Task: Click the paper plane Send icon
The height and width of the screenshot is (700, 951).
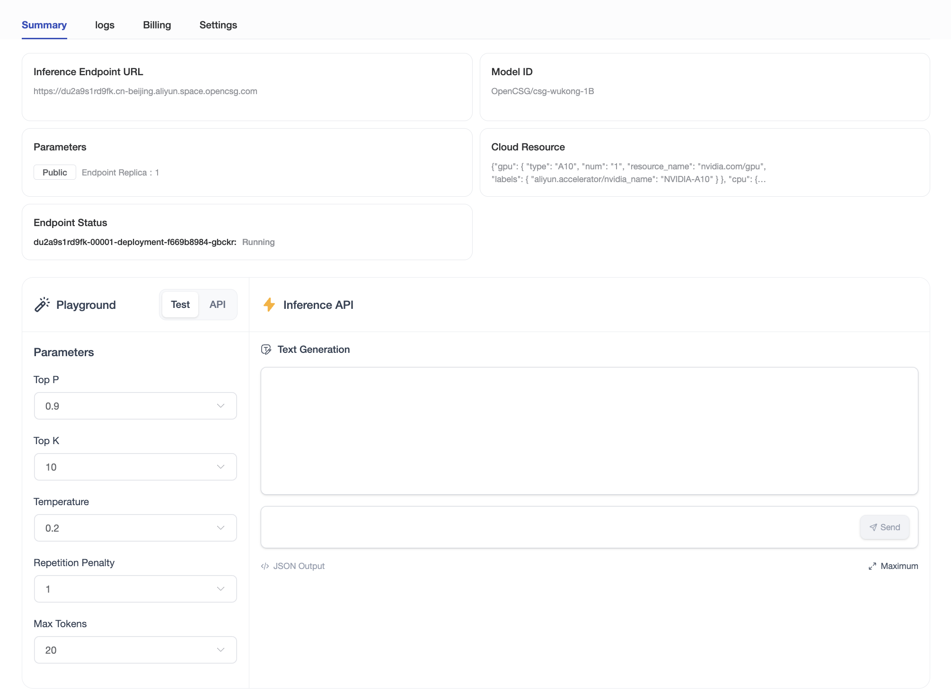Action: (x=873, y=527)
